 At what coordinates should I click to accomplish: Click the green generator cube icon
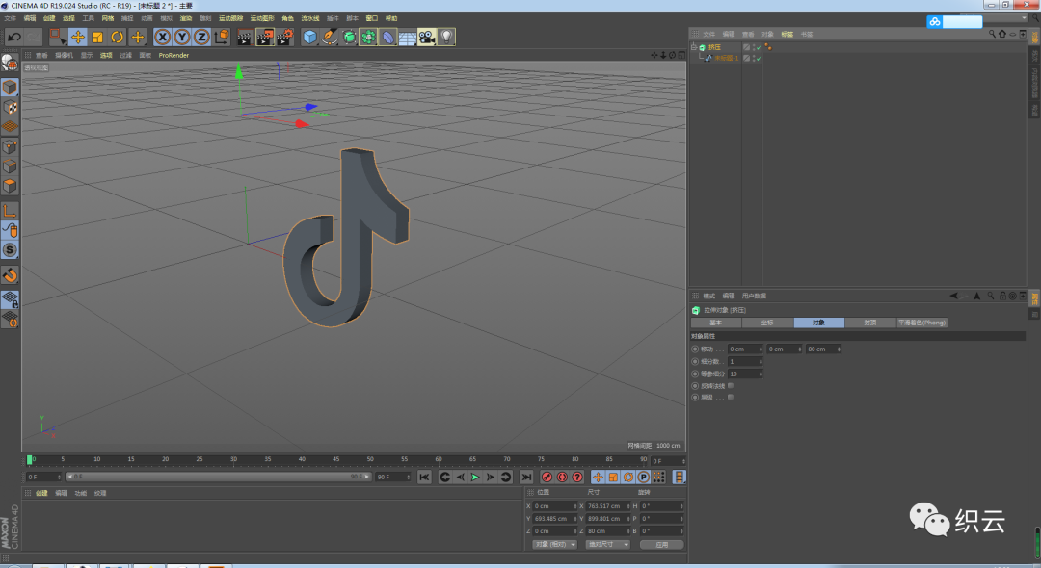point(349,38)
